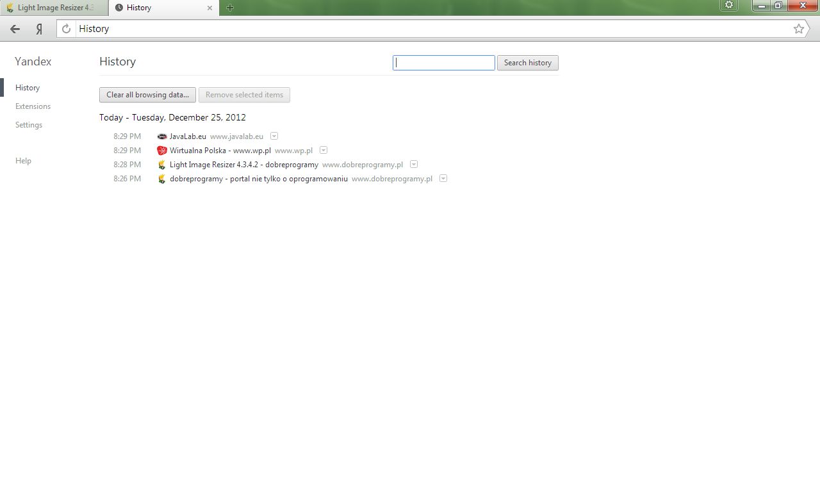Restore down the browser window
This screenshot has width=820, height=487.
point(778,5)
